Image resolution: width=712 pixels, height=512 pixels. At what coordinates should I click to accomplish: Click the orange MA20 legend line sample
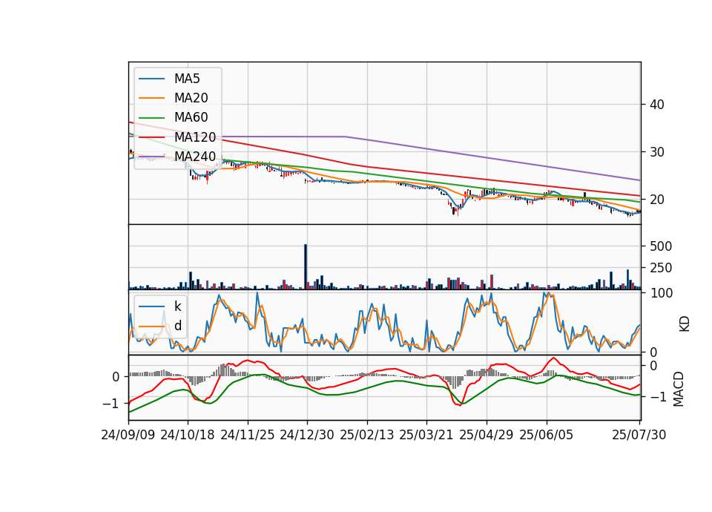point(151,98)
